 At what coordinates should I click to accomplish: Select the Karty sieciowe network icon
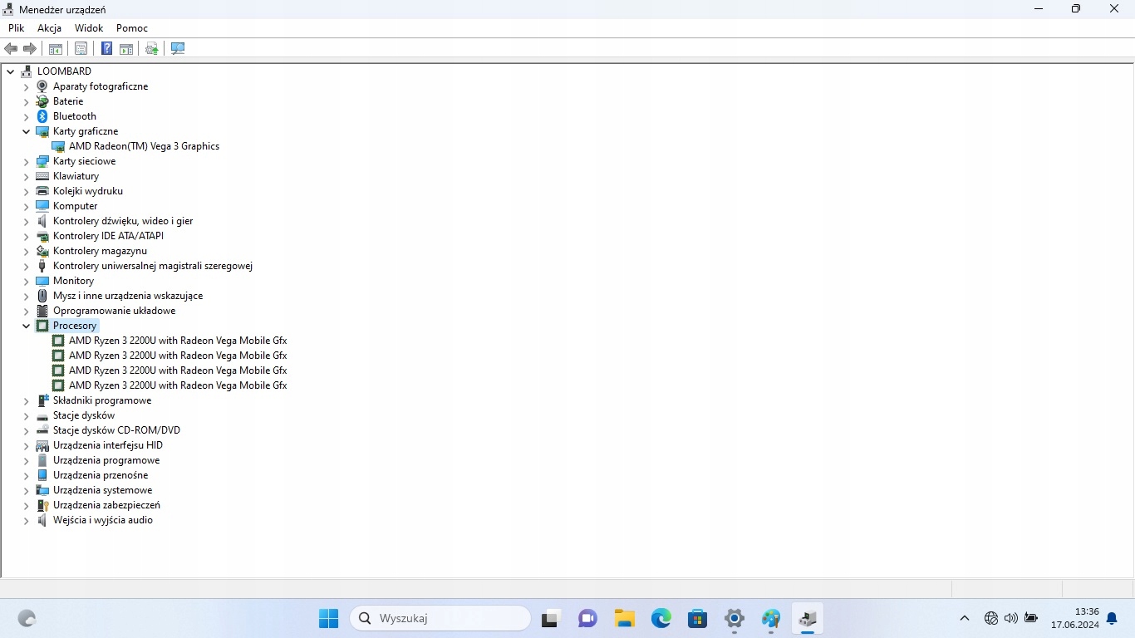tap(42, 161)
